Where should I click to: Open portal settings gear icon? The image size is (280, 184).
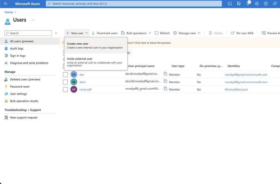[x=257, y=4]
